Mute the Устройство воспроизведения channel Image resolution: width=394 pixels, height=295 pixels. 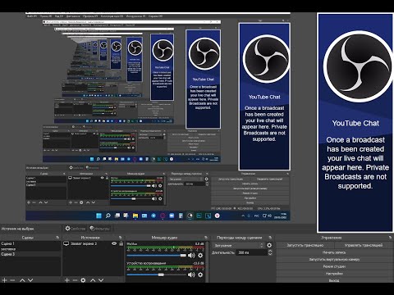191,275
